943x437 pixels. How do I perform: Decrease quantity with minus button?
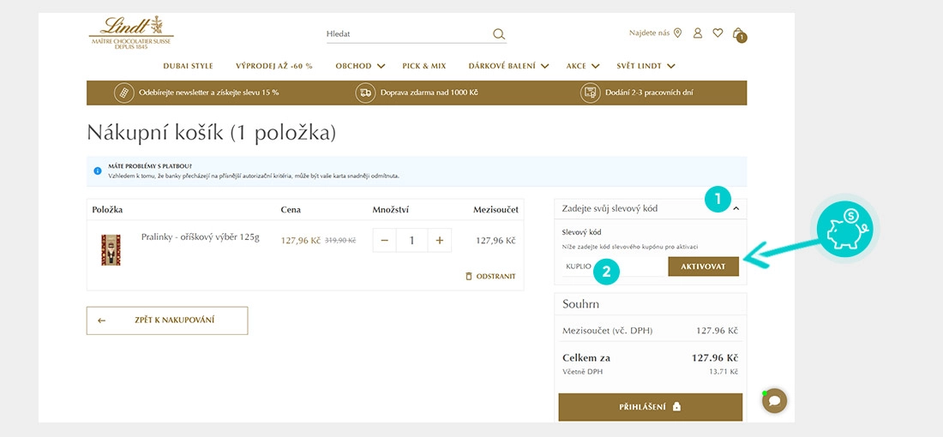(x=384, y=241)
